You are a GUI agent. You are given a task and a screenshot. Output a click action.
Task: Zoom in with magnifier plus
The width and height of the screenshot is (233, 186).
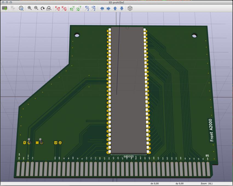pos(30,8)
